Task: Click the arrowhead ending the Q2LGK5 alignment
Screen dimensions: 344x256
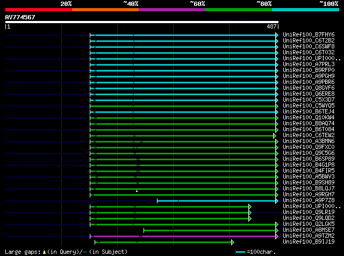Action: point(277,225)
